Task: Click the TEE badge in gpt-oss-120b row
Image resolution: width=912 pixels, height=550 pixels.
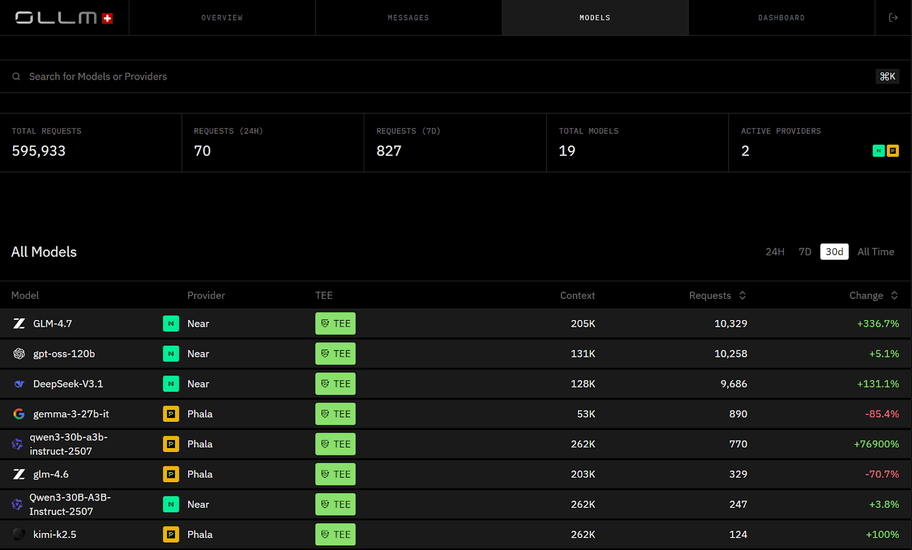Action: 335,354
